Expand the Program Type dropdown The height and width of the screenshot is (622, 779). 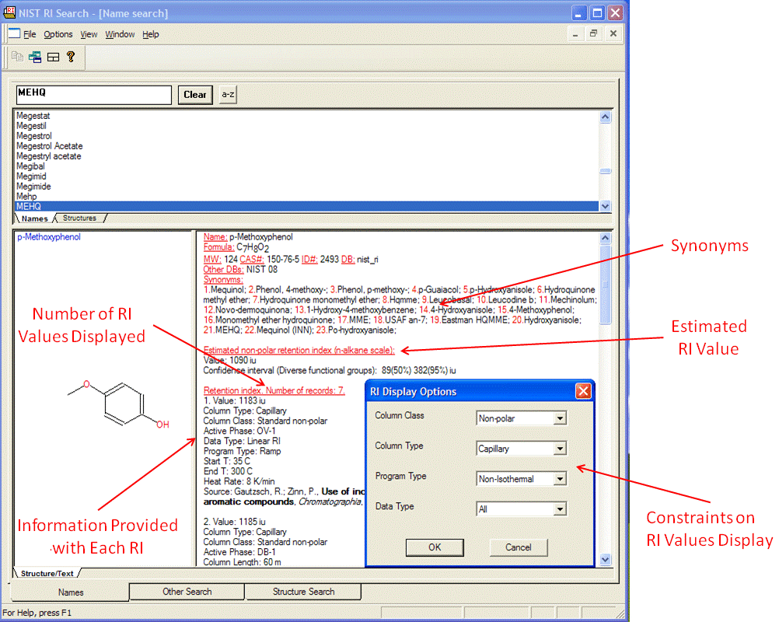click(x=560, y=479)
